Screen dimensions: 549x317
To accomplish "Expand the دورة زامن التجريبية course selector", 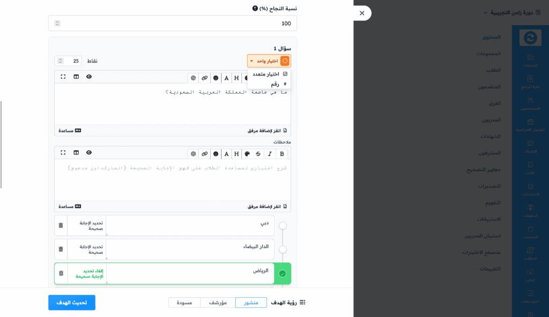I will pyautogui.click(x=511, y=13).
